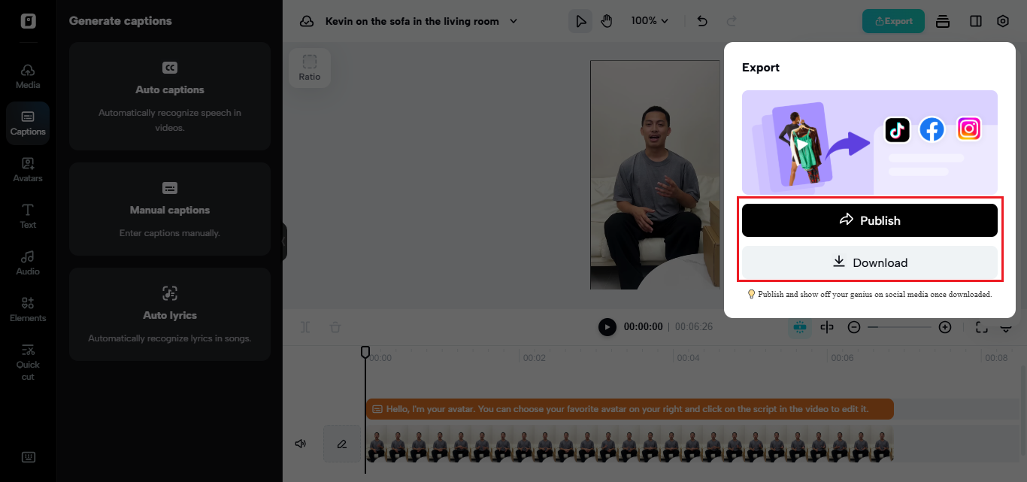Open the Elements panel

pos(28,309)
